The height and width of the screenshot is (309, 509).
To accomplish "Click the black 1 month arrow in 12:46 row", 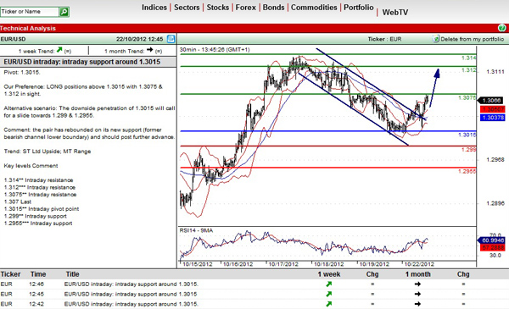I will pyautogui.click(x=417, y=284).
